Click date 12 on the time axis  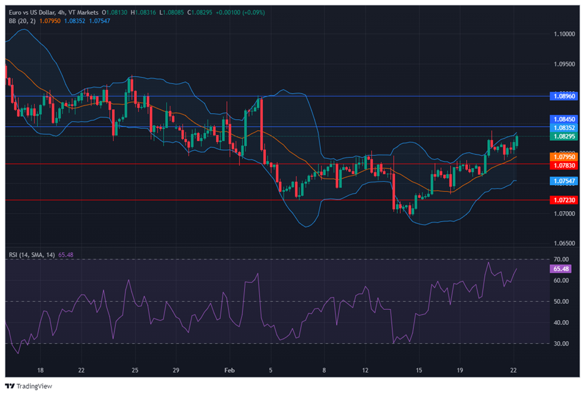(365, 370)
